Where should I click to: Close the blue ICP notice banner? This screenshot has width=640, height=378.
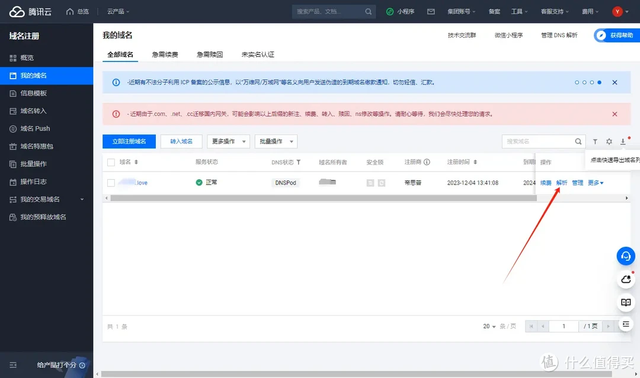point(615,82)
